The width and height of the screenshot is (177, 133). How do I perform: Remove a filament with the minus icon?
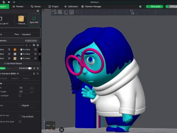[30, 45]
